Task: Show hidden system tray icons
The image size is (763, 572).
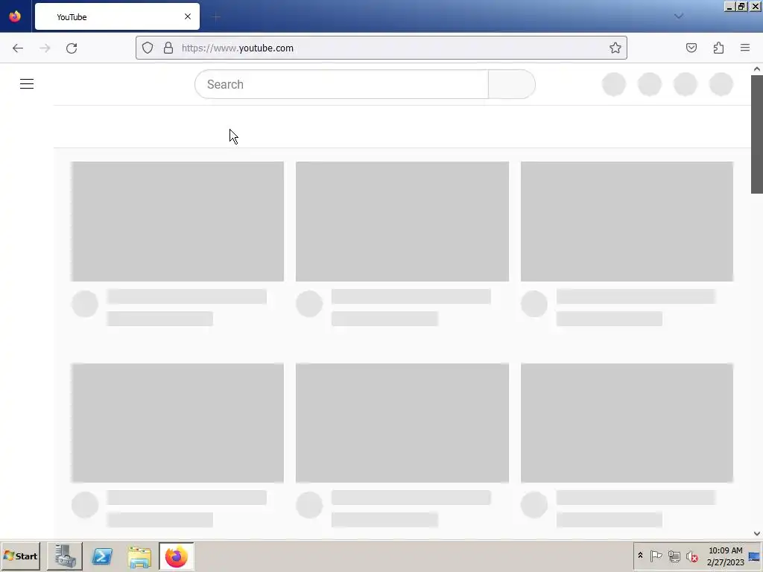Action: 640,556
